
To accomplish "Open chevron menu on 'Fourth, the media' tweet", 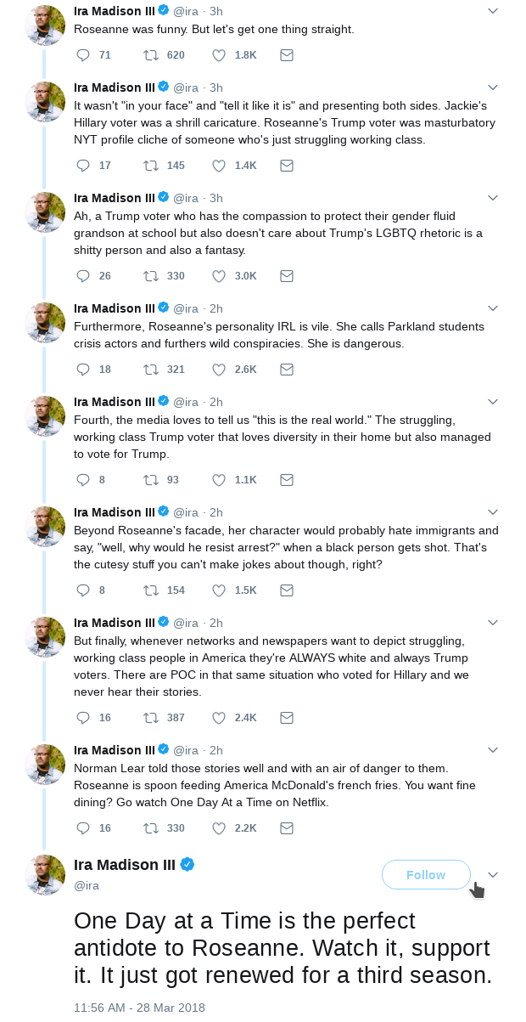I will (493, 402).
